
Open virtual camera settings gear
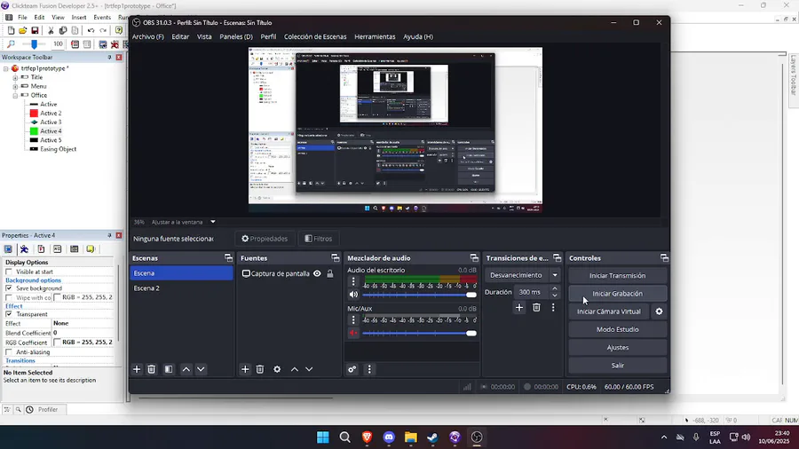(660, 311)
